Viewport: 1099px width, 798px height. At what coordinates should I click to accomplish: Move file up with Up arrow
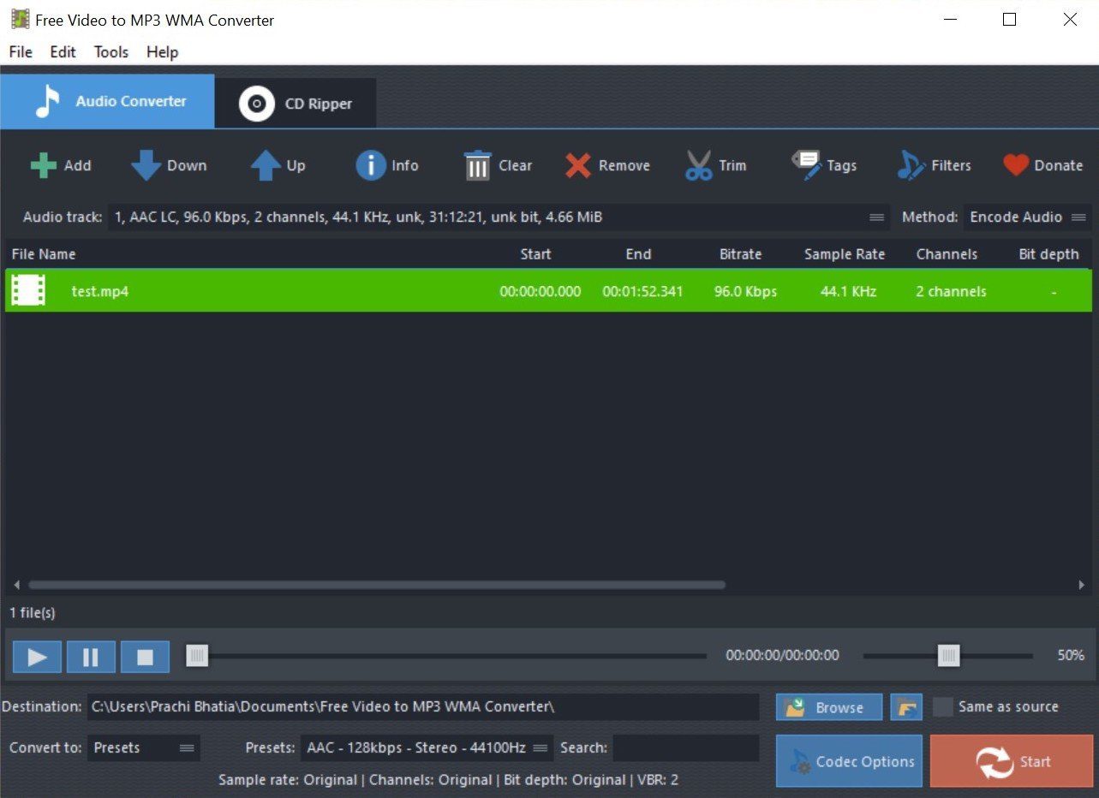(x=266, y=165)
